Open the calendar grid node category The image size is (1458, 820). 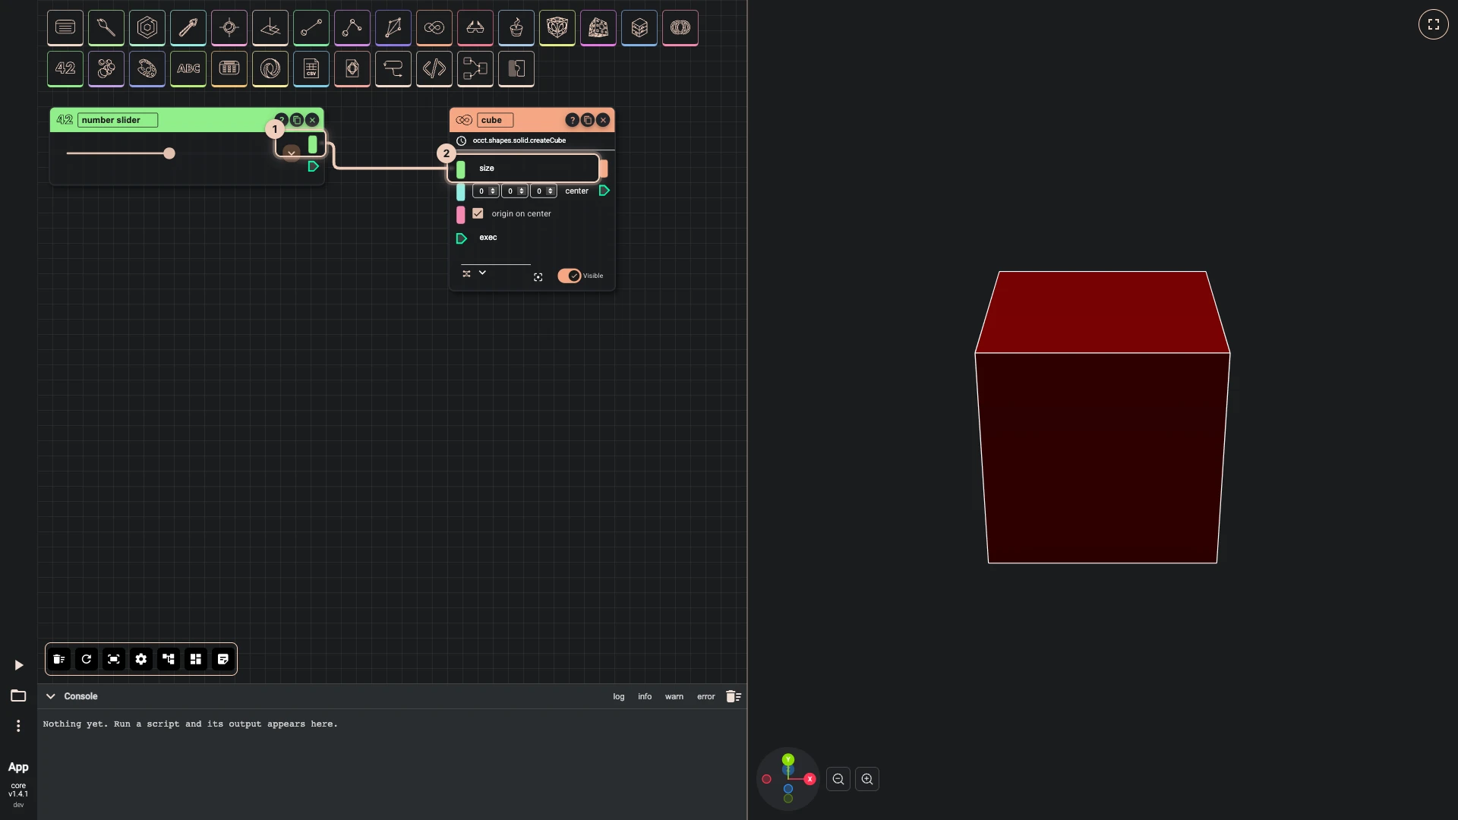229,69
